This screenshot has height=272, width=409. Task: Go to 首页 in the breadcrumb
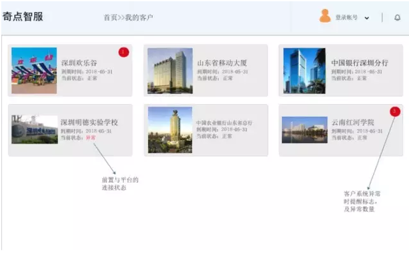click(110, 17)
